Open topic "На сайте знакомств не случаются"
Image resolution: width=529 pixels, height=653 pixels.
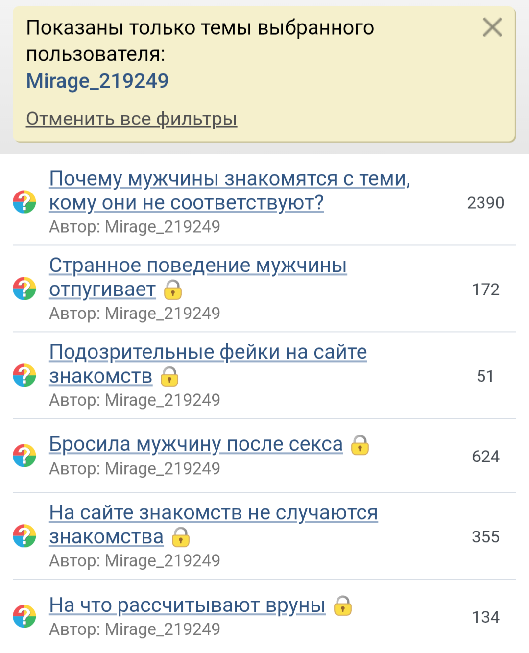214,513
